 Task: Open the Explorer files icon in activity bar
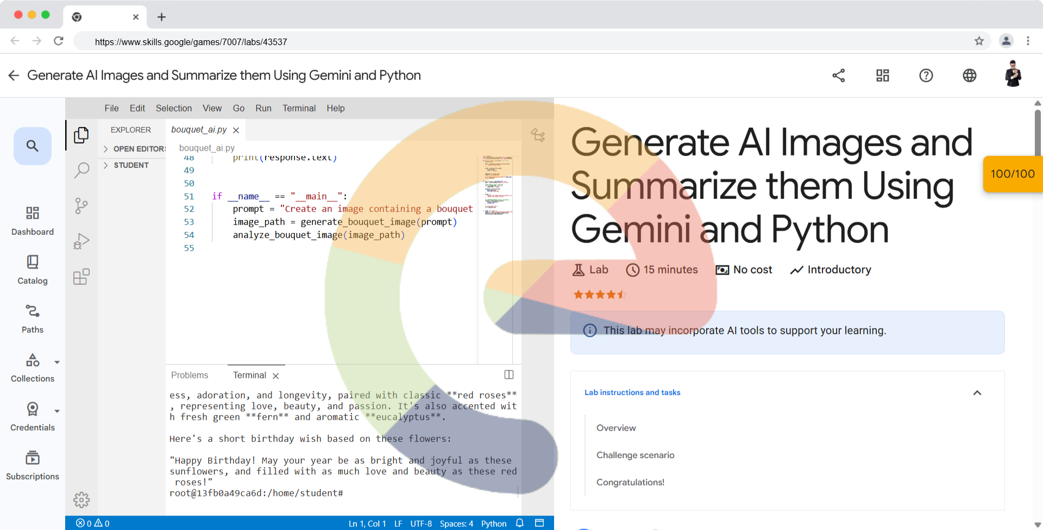tap(81, 135)
